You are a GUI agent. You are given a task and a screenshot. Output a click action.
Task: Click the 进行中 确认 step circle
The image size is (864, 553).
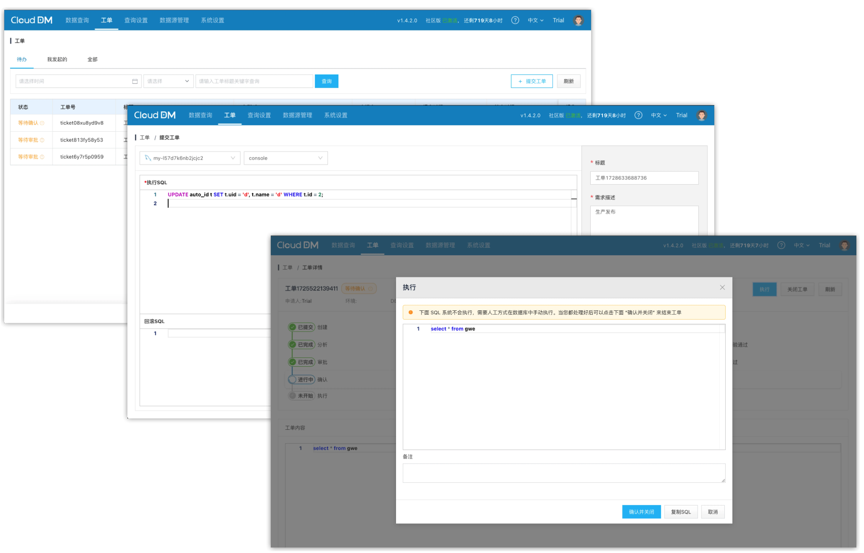292,379
